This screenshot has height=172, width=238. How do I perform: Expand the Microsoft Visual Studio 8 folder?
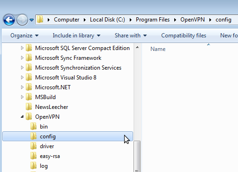22,77
